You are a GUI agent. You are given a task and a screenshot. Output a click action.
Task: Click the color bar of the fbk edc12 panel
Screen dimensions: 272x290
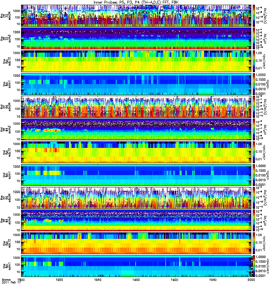pos(254,243)
